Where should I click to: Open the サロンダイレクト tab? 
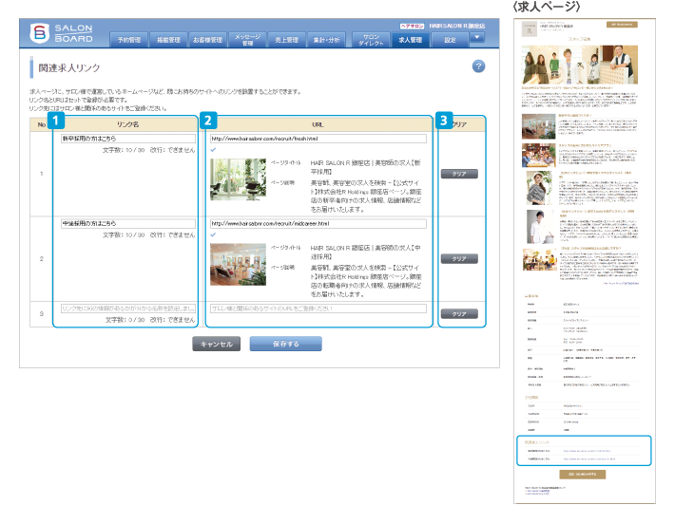click(x=371, y=40)
